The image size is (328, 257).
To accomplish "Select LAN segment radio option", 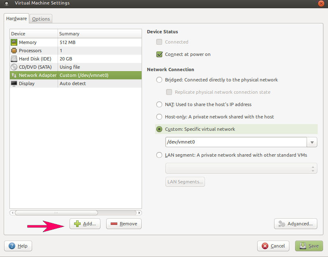I will click(x=159, y=155).
